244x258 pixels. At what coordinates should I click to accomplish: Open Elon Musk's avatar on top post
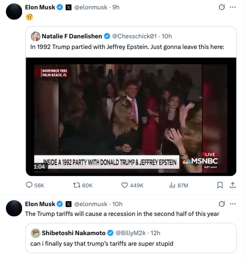coord(14,11)
